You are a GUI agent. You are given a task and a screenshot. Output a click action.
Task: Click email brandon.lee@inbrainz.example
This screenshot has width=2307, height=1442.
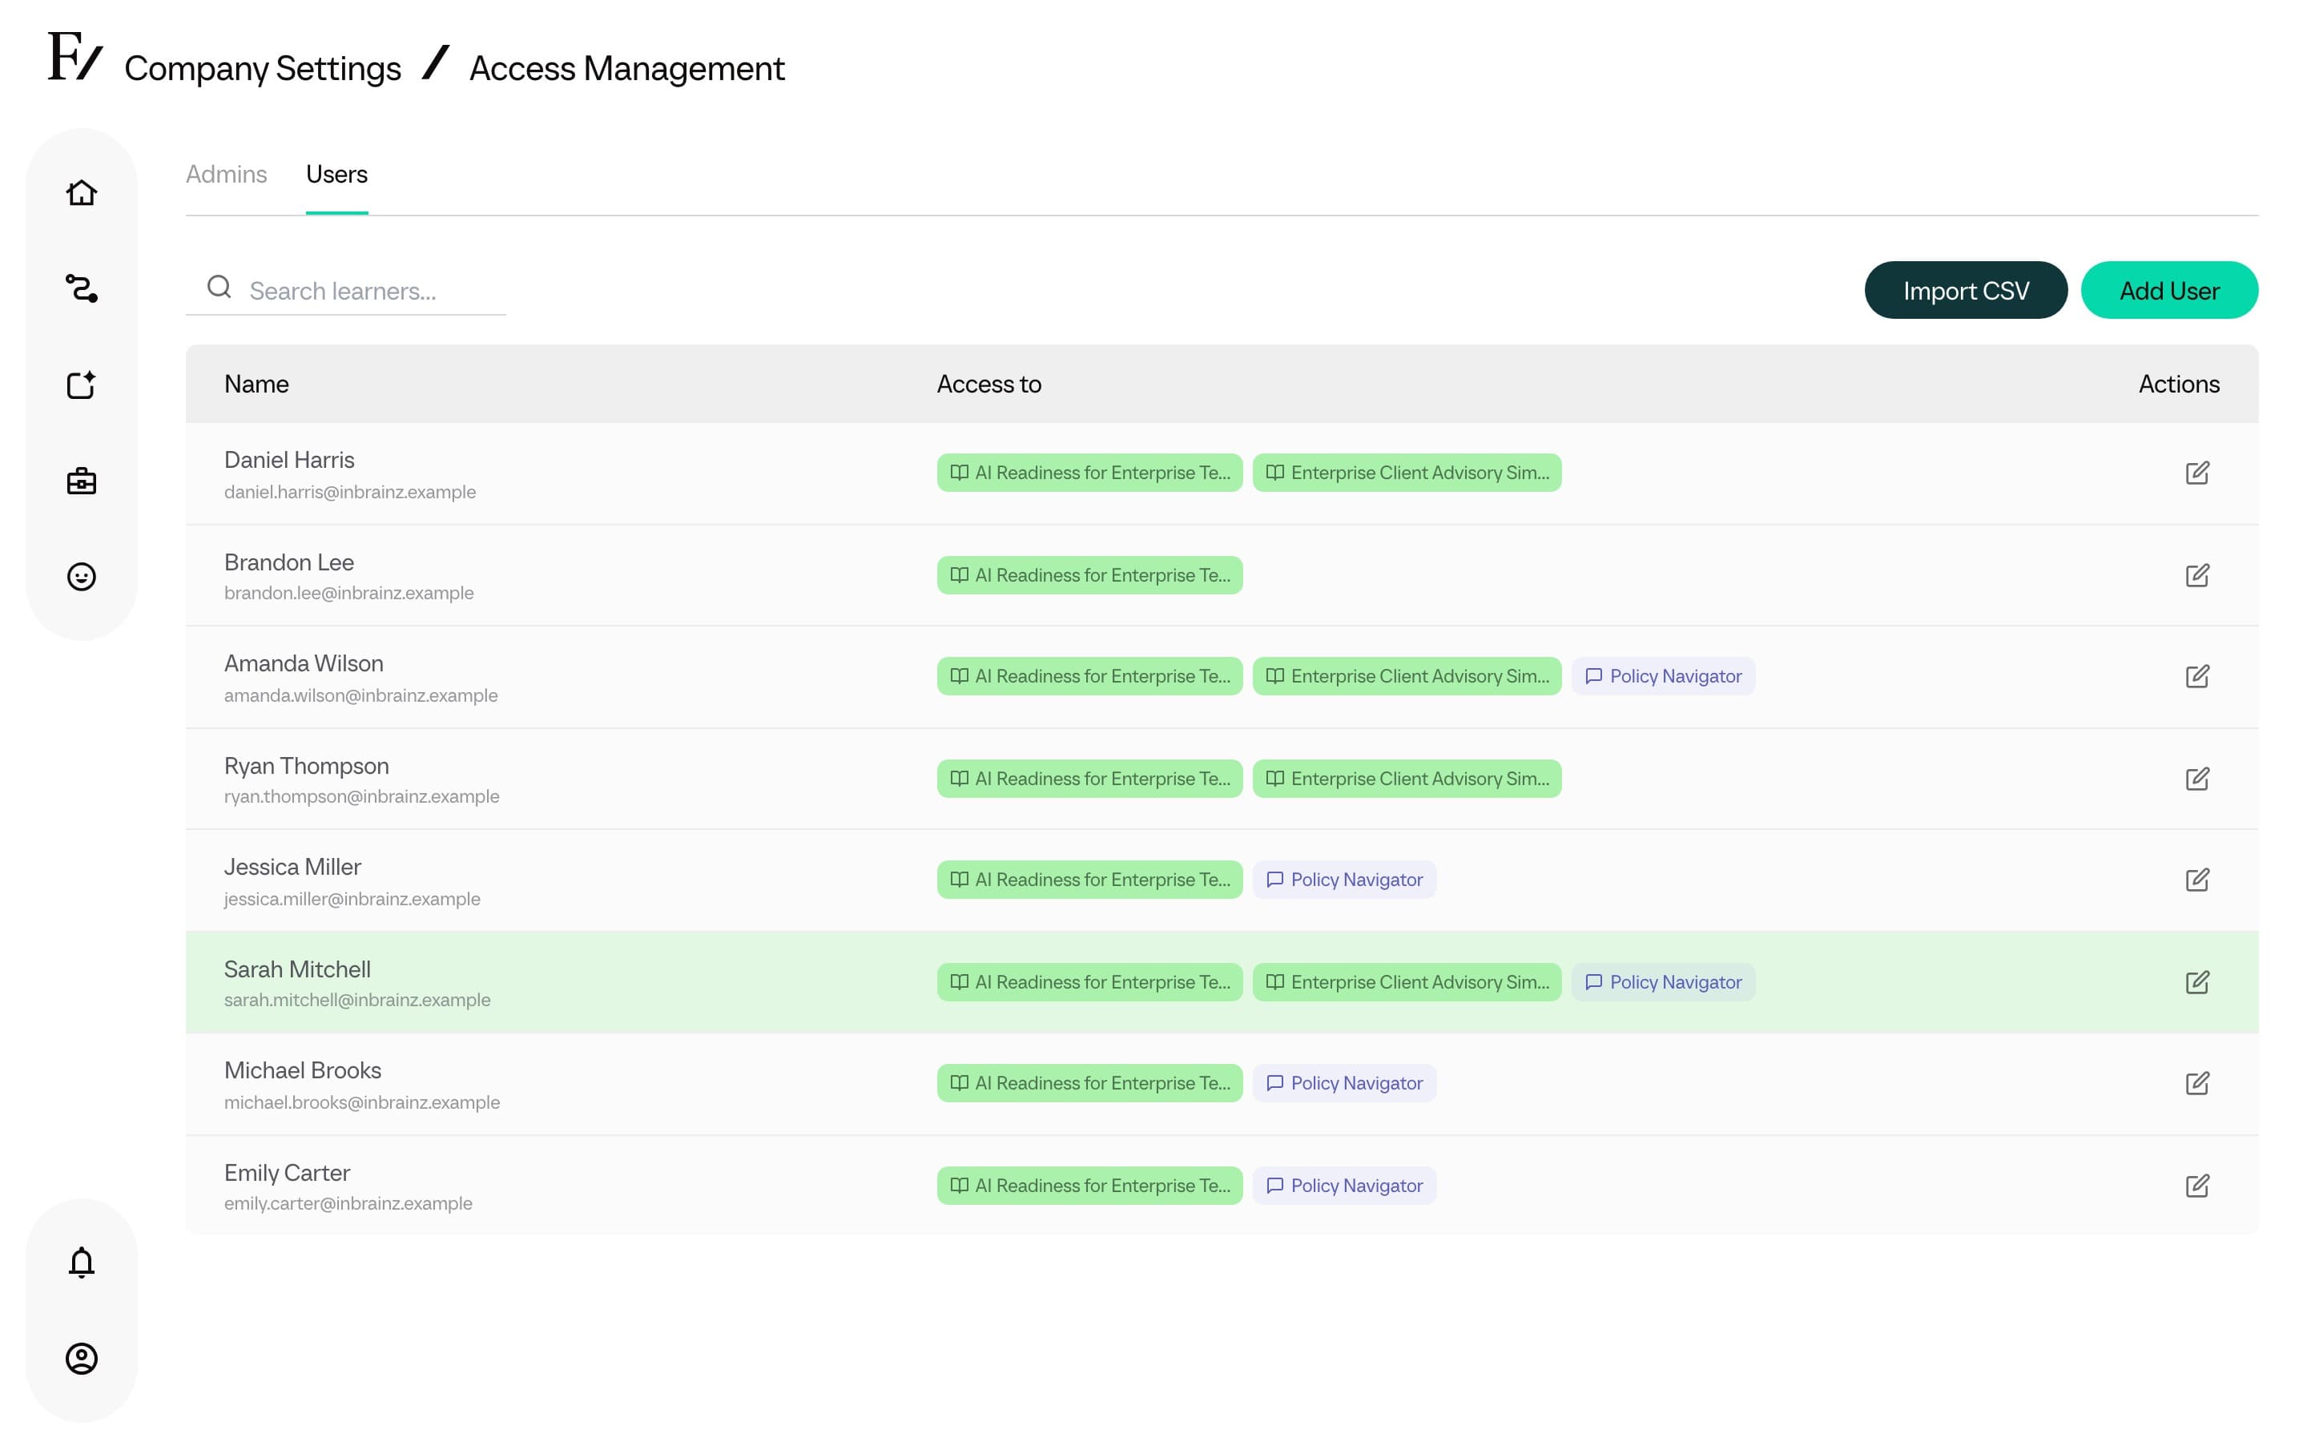coord(349,593)
